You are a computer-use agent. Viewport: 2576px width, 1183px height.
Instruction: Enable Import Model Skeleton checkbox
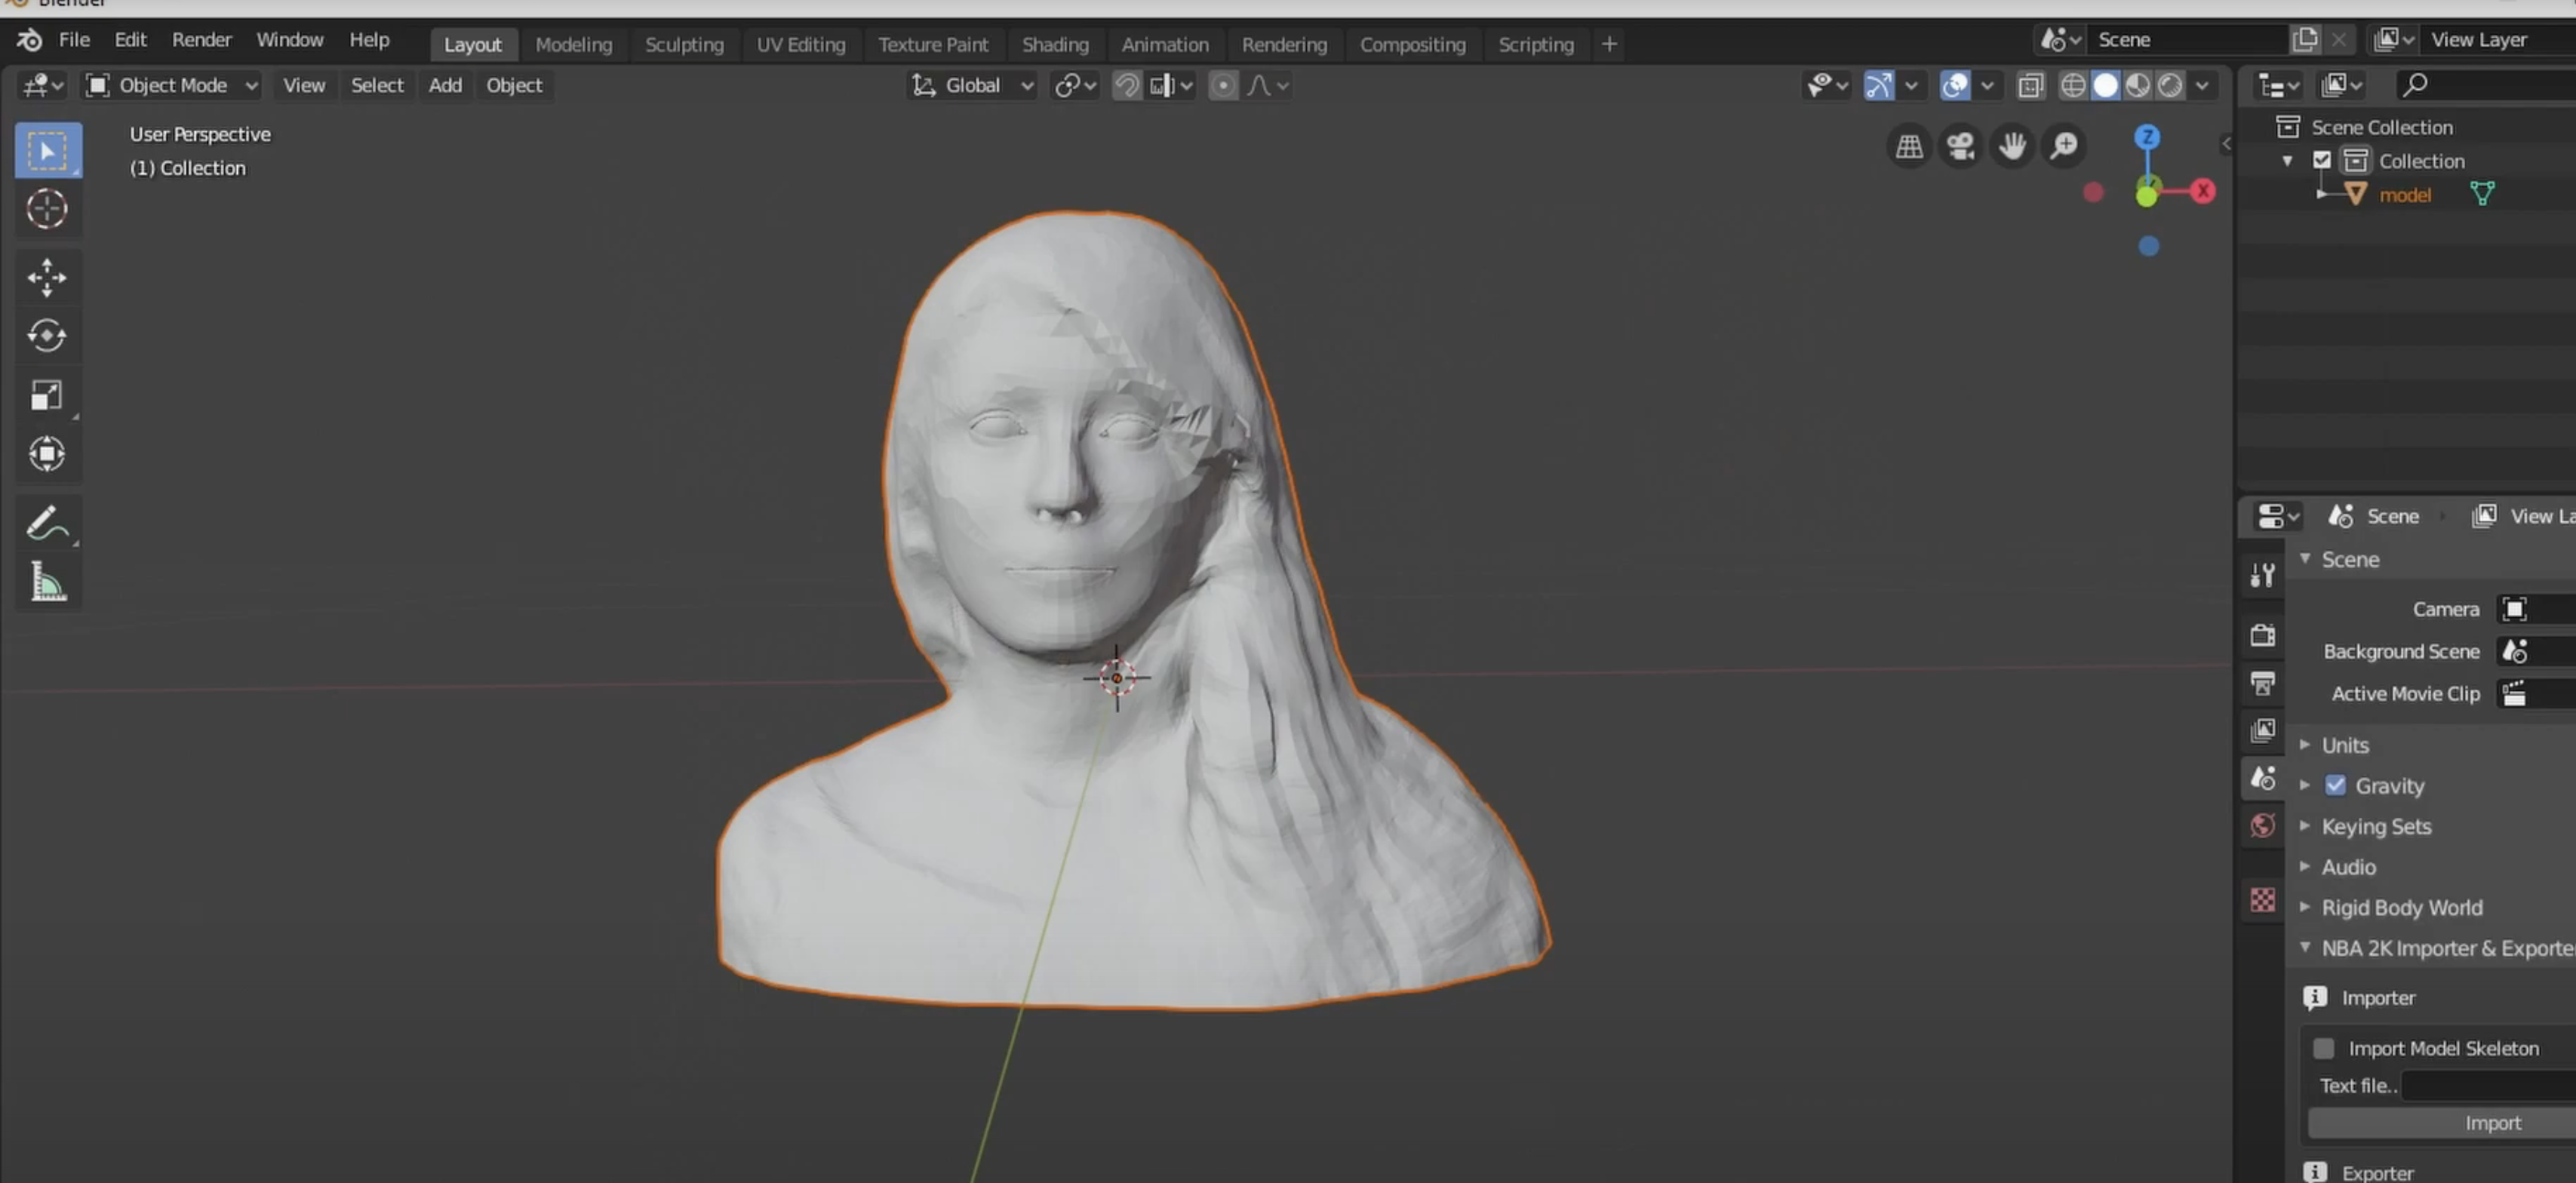pyautogui.click(x=2324, y=1048)
